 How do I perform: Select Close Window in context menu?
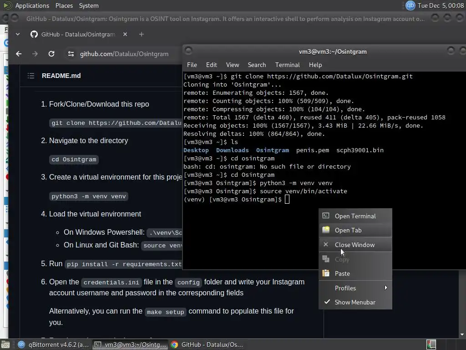coord(355,245)
